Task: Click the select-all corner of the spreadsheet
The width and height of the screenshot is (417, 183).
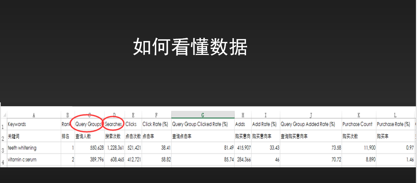Action: [3, 115]
